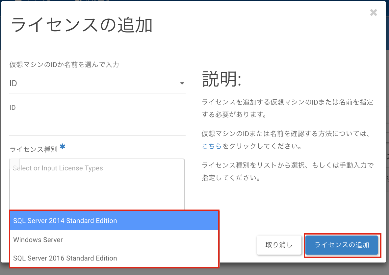Select SQL Server 2014 Standard Edition option
Viewport: 389px width, 275px height.
click(x=114, y=221)
